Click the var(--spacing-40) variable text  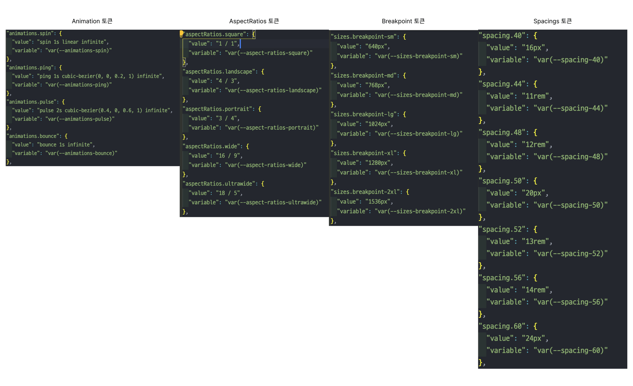click(571, 60)
